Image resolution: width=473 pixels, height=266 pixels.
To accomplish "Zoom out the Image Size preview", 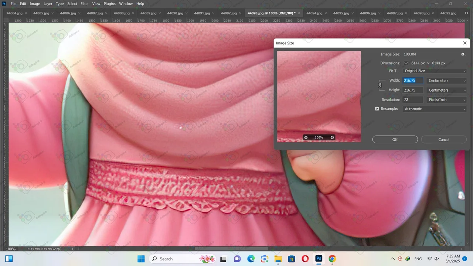I will [x=306, y=137].
